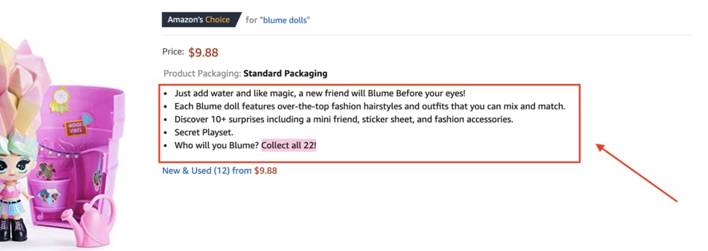
Task: Click the Product Packaging label
Action: point(202,74)
